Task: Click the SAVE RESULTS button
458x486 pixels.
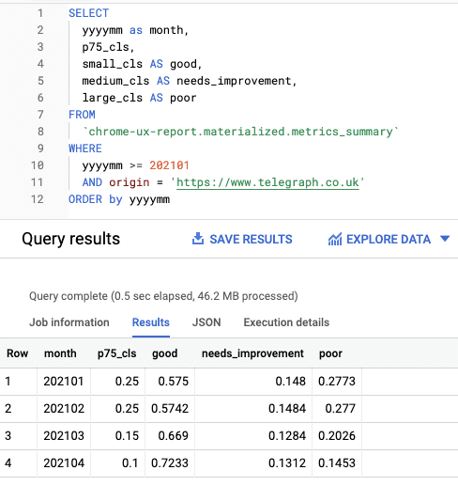Action: tap(242, 239)
